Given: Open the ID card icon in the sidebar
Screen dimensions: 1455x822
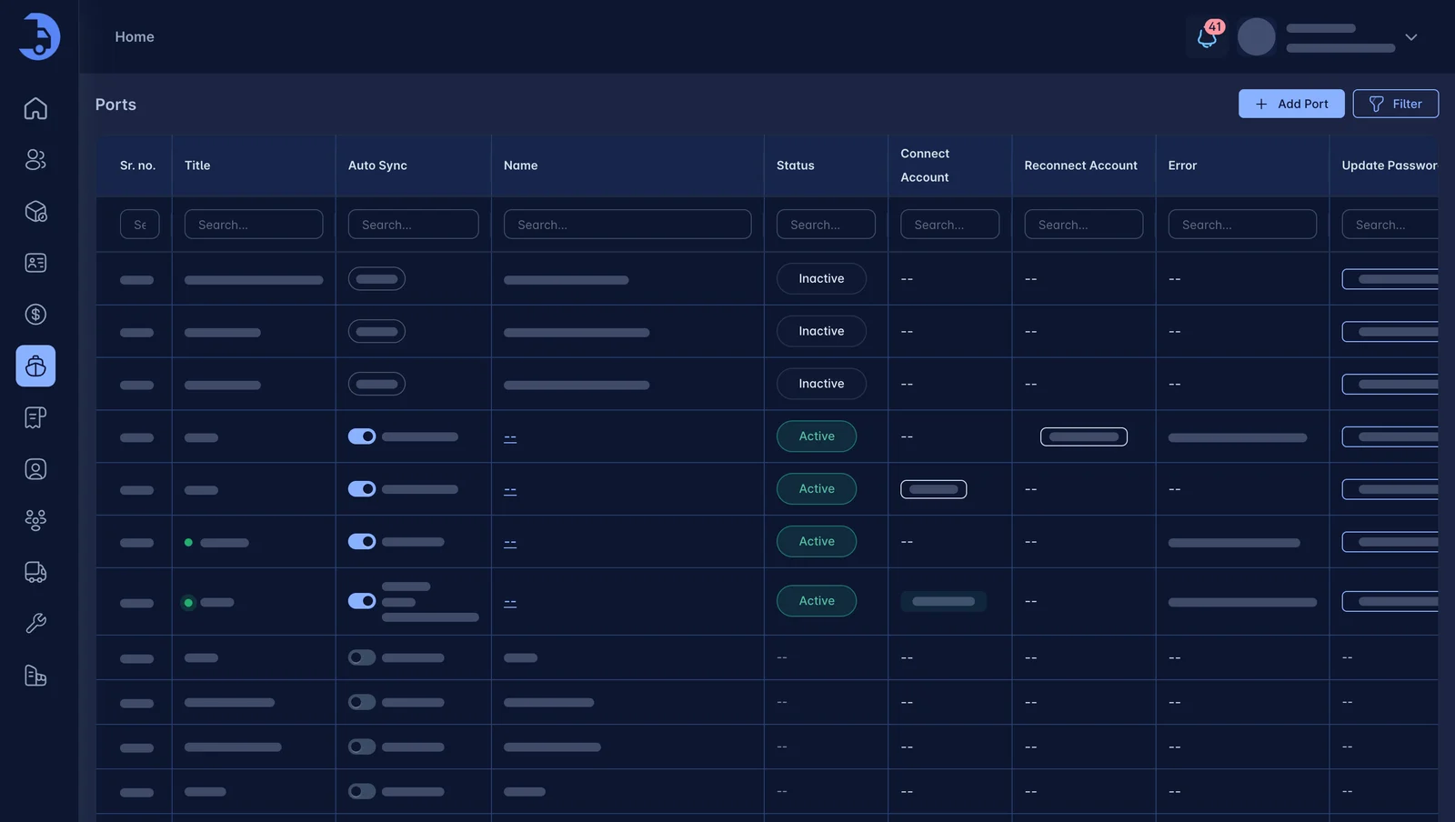Looking at the screenshot, I should point(35,263).
